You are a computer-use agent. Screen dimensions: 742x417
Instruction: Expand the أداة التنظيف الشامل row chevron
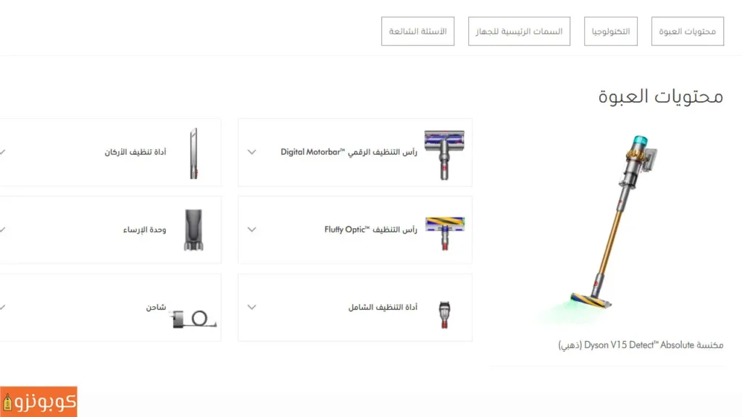(x=251, y=307)
